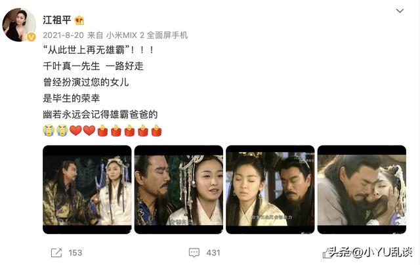Viewport: 420px width, 265px height.
Task: Click post text line 千叶真一先生 一路好走
Action: [93, 66]
